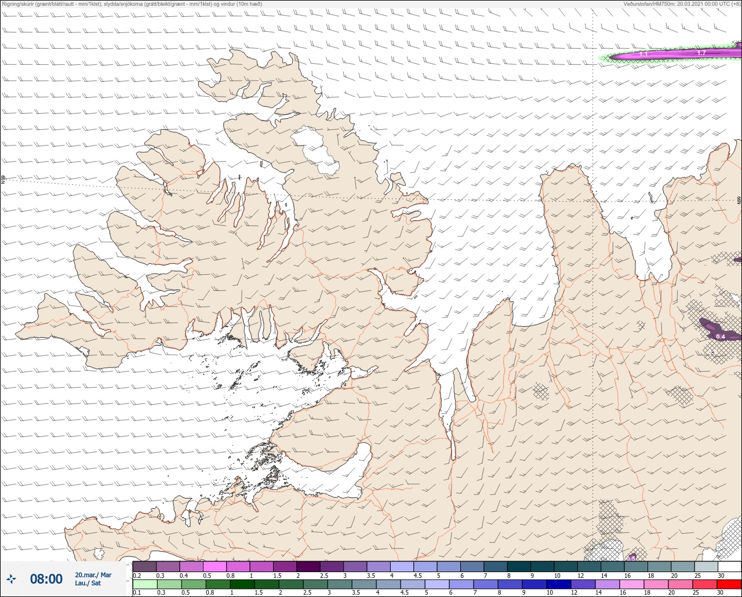Screen dimensions: 742x597
Task: Select the lower legend violet swatch at 14
Action: 606,584
